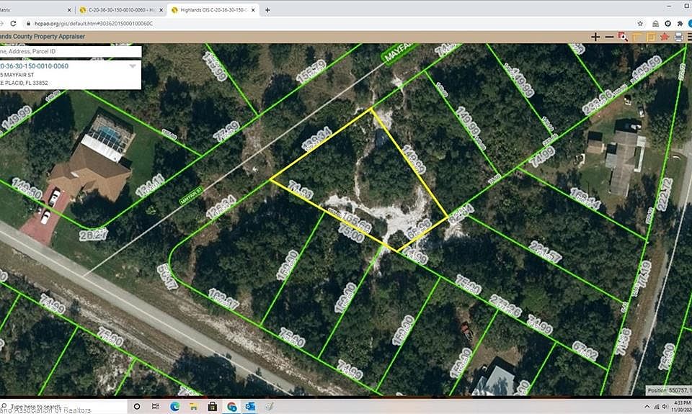Switch to the Matrix tab
Image resolution: width=692 pixels, height=414 pixels.
pyautogui.click(x=35, y=9)
